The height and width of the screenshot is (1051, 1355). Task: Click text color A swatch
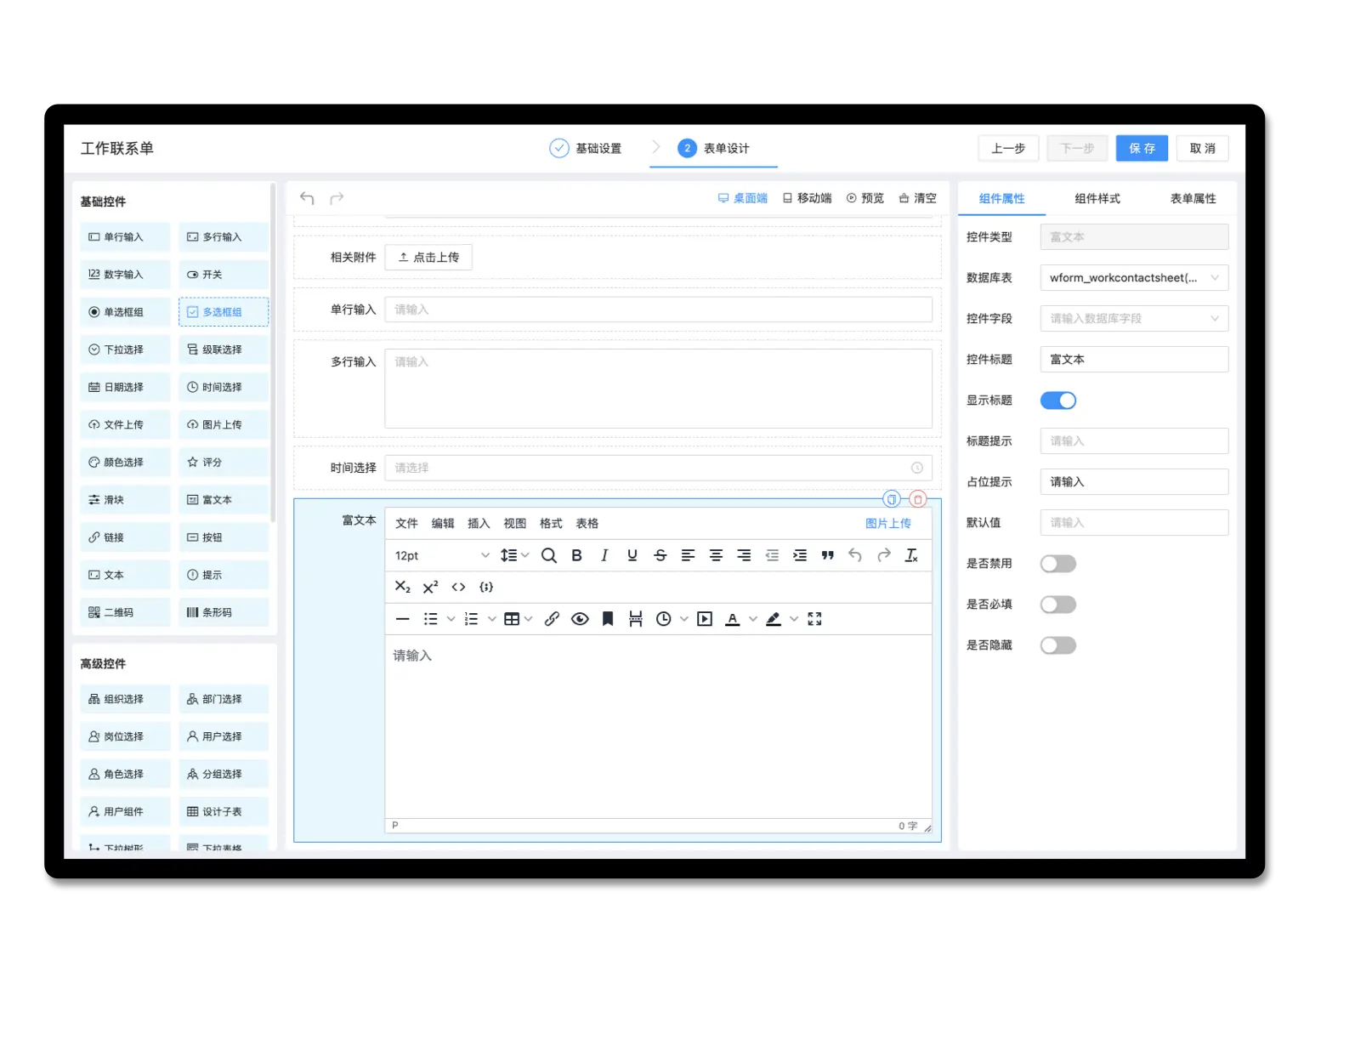(x=732, y=619)
